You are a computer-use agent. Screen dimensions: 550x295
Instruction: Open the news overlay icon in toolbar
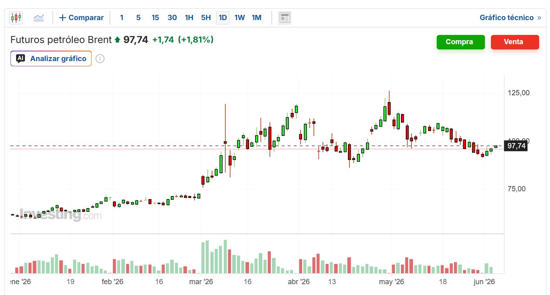[x=284, y=18]
